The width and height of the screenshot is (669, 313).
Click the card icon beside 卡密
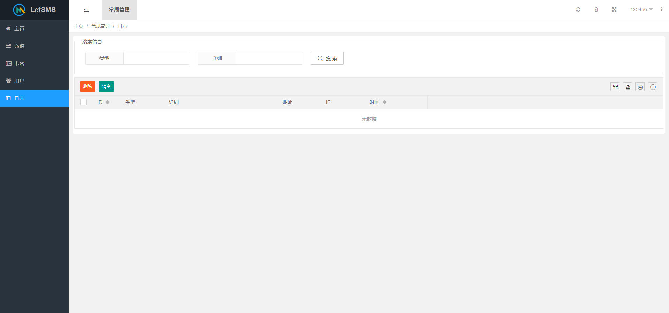(x=9, y=63)
